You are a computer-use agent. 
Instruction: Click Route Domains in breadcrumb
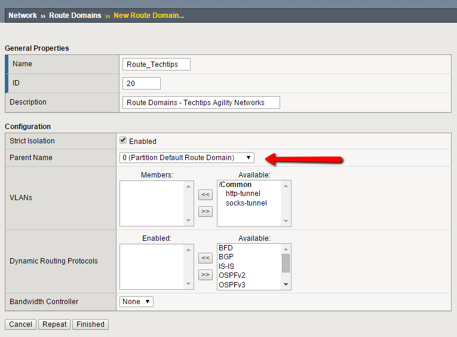tap(75, 16)
